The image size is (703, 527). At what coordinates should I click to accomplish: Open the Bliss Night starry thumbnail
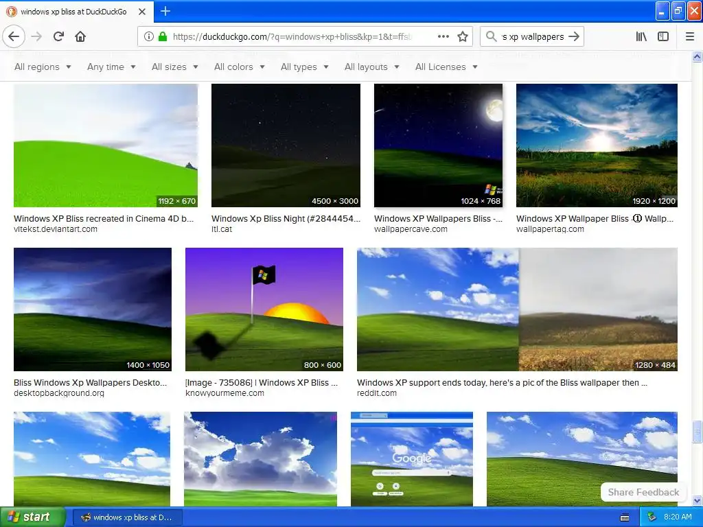click(x=286, y=145)
